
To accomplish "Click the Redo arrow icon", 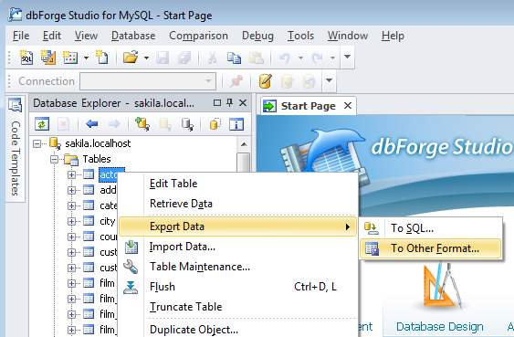I will click(x=317, y=58).
